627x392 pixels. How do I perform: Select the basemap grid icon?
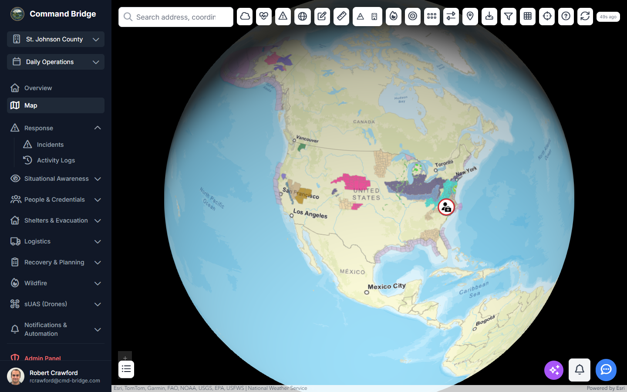point(527,16)
